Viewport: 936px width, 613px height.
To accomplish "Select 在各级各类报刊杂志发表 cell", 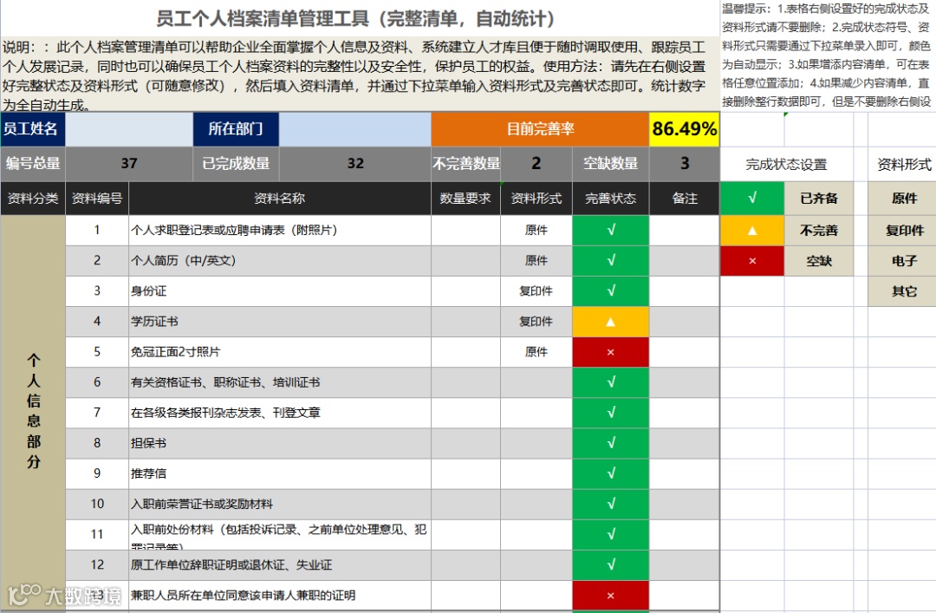I will [279, 414].
